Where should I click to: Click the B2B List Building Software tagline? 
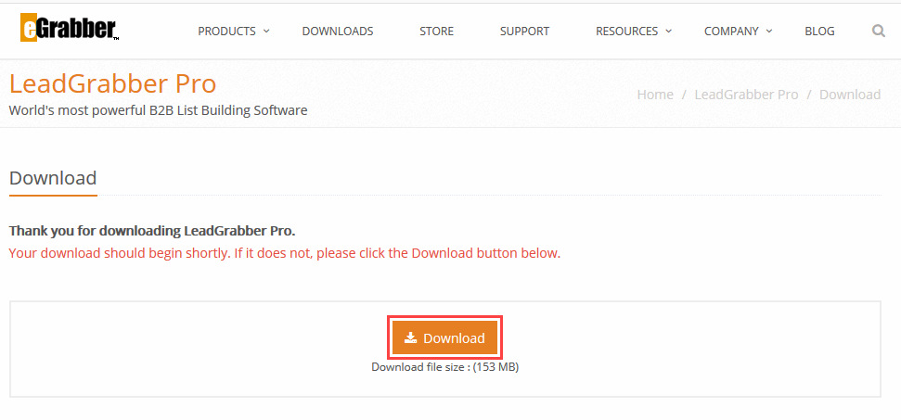[158, 110]
